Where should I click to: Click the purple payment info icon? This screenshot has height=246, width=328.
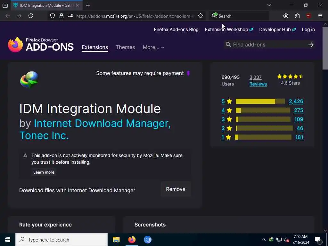click(188, 73)
